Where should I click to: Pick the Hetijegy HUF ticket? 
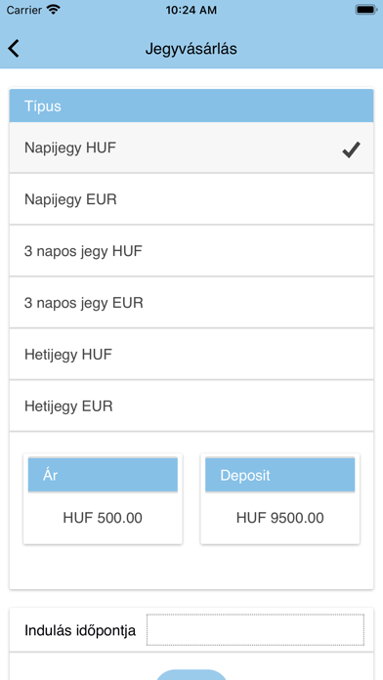pyautogui.click(x=191, y=354)
